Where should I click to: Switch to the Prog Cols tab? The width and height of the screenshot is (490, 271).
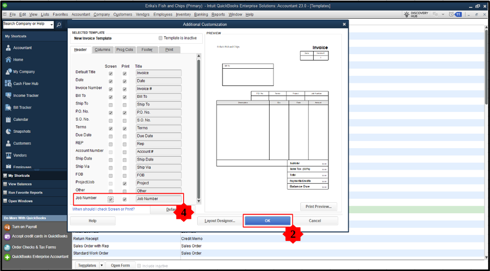[x=125, y=50]
